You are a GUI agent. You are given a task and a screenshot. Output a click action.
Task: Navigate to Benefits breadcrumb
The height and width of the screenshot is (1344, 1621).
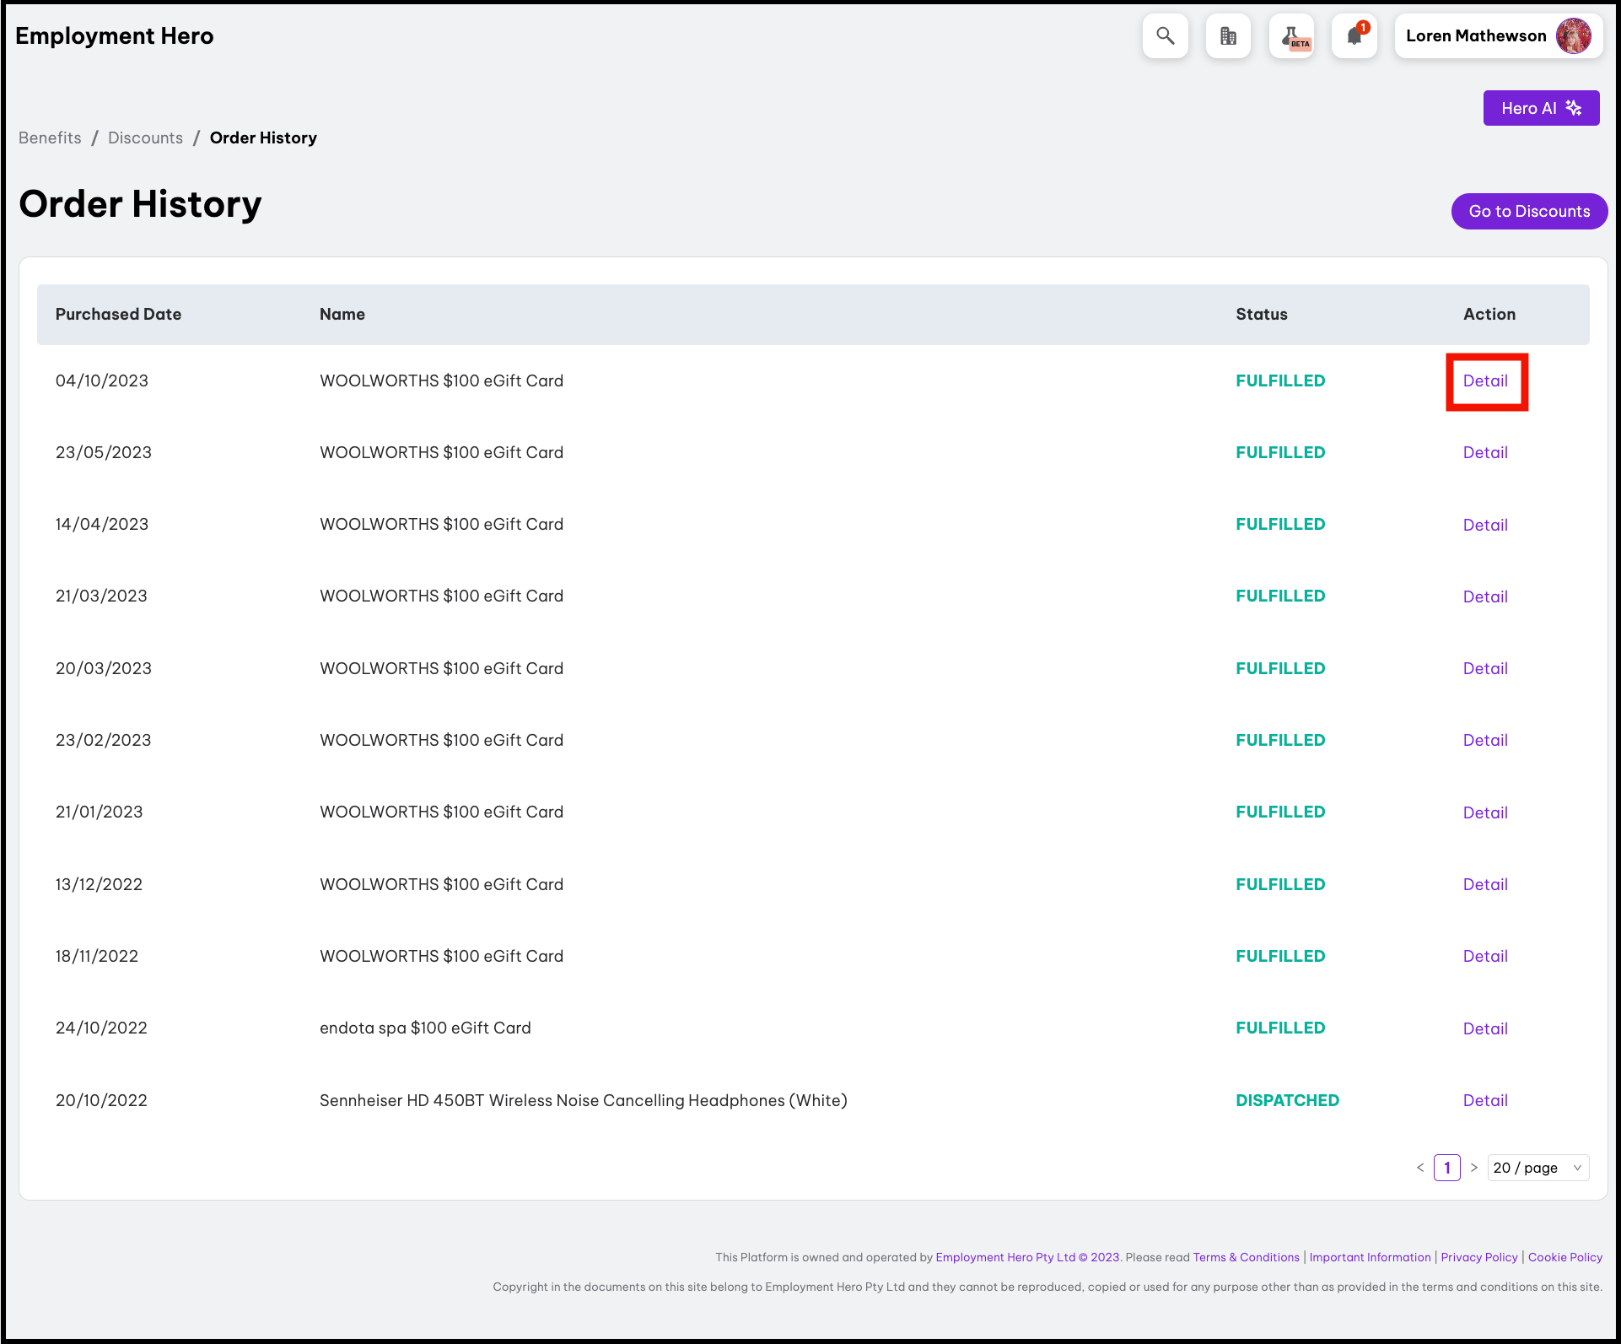[50, 138]
